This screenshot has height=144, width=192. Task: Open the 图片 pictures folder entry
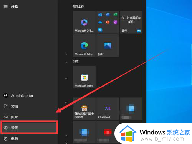pos(29,117)
